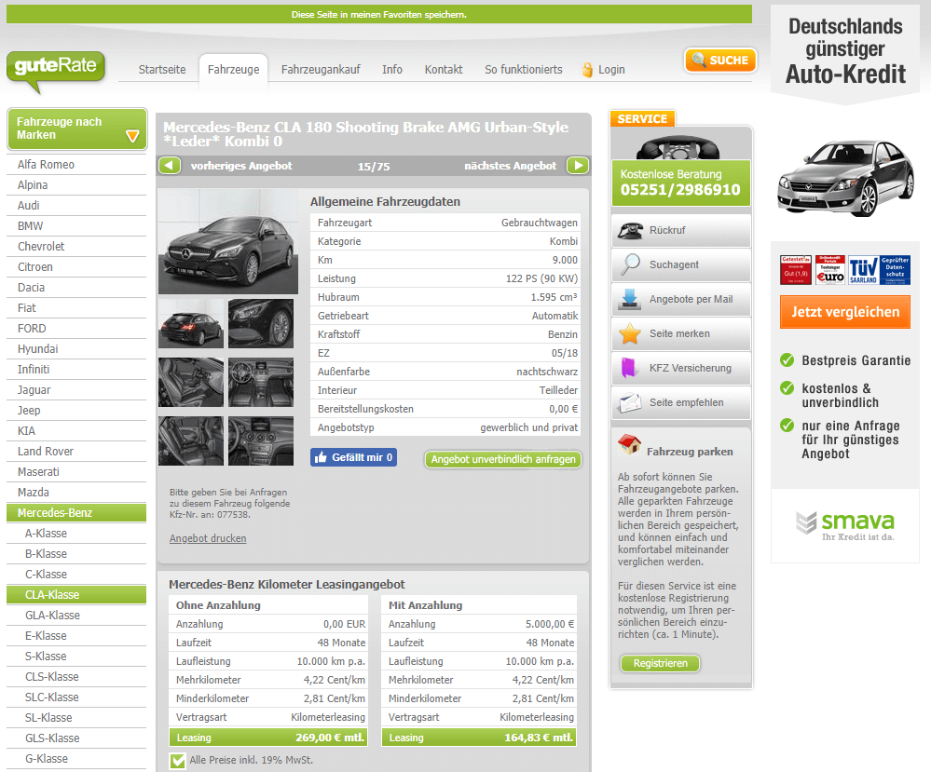This screenshot has height=772, width=931.
Task: Click the Suchagent magnifier icon
Action: (630, 264)
